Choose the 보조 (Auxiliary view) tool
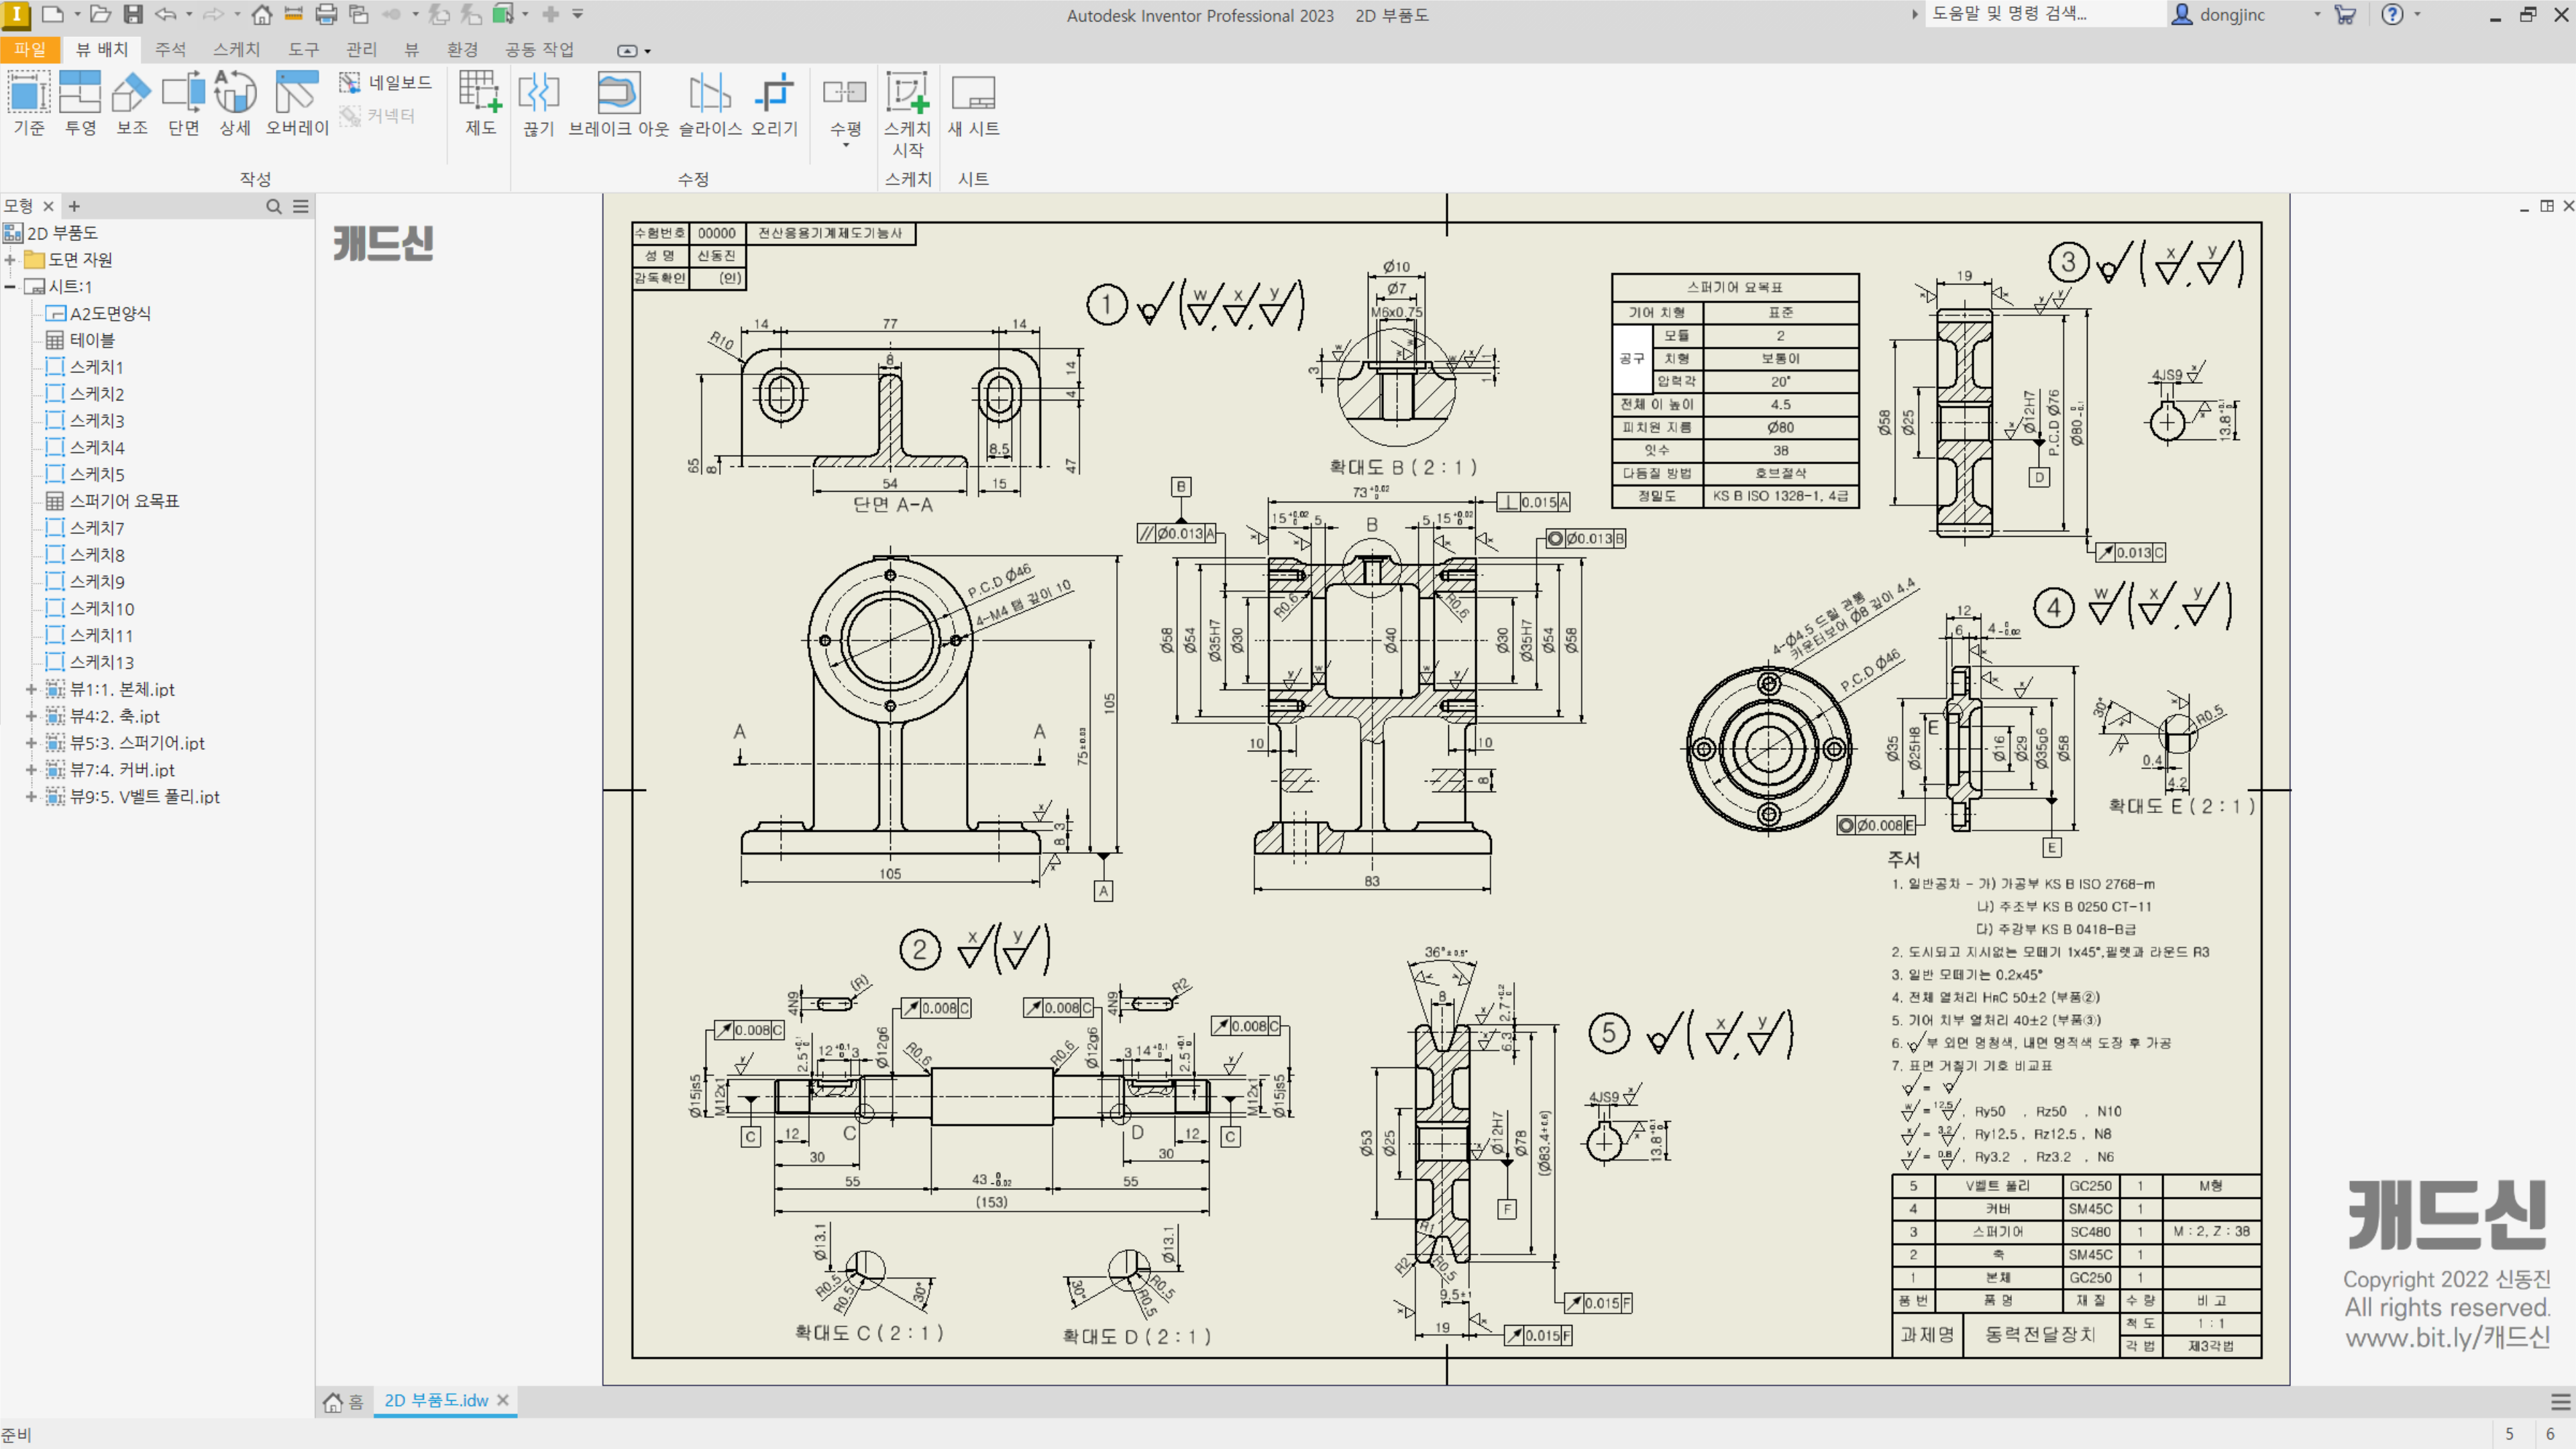This screenshot has height=1449, width=2576. pyautogui.click(x=132, y=103)
